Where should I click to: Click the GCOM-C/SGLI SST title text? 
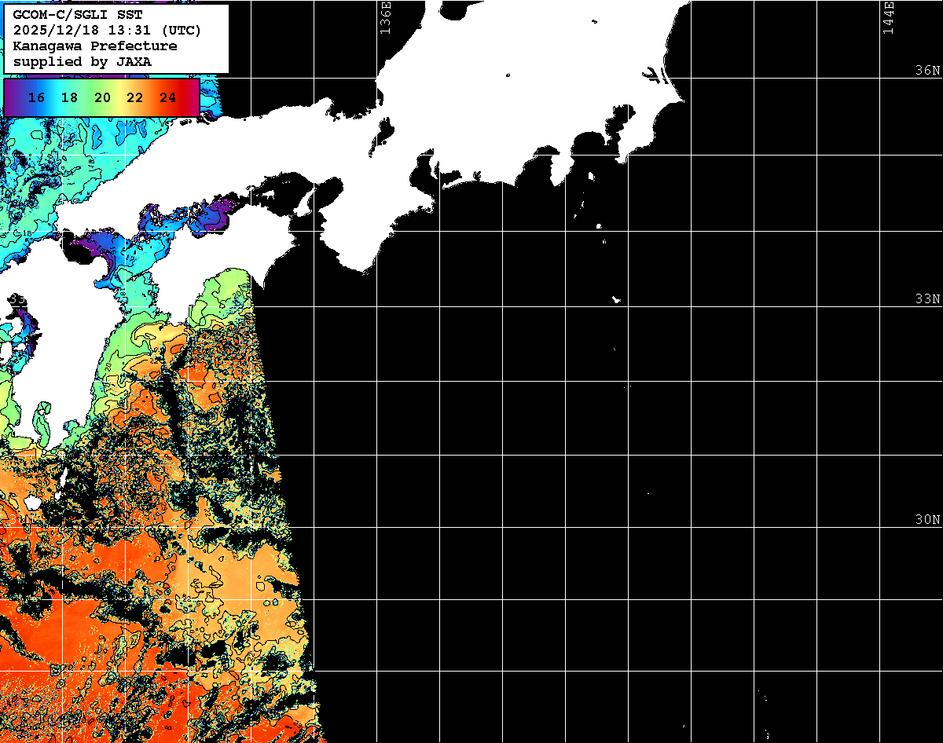79,15
